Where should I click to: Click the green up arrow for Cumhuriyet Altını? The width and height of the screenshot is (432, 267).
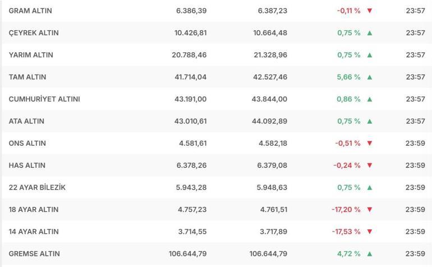370,99
